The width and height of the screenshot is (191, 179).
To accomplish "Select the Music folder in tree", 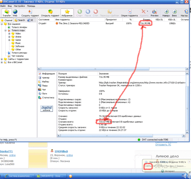I will click(x=18, y=43).
